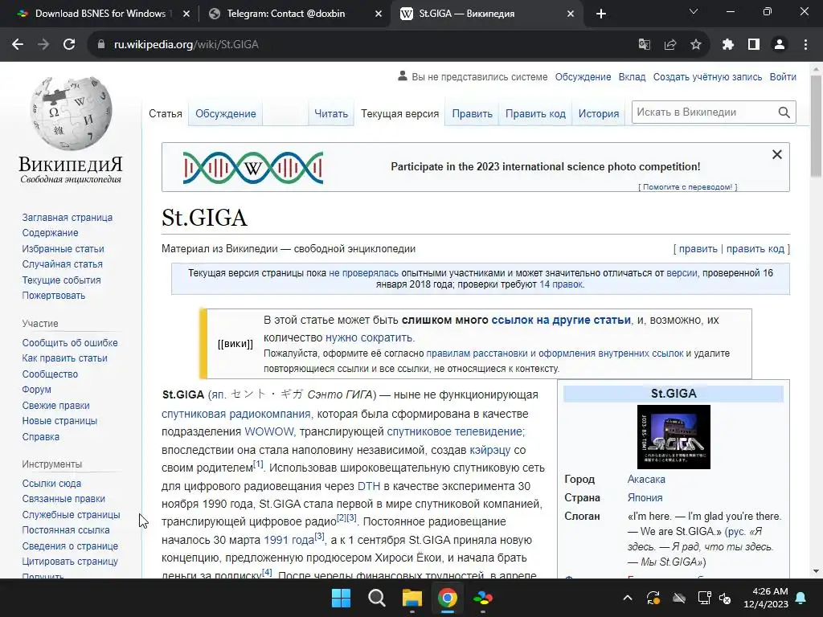The width and height of the screenshot is (823, 617).
Task: Open Цитировать страницу link
Action: [70, 562]
